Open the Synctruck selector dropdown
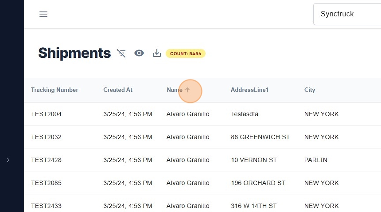 (346, 14)
